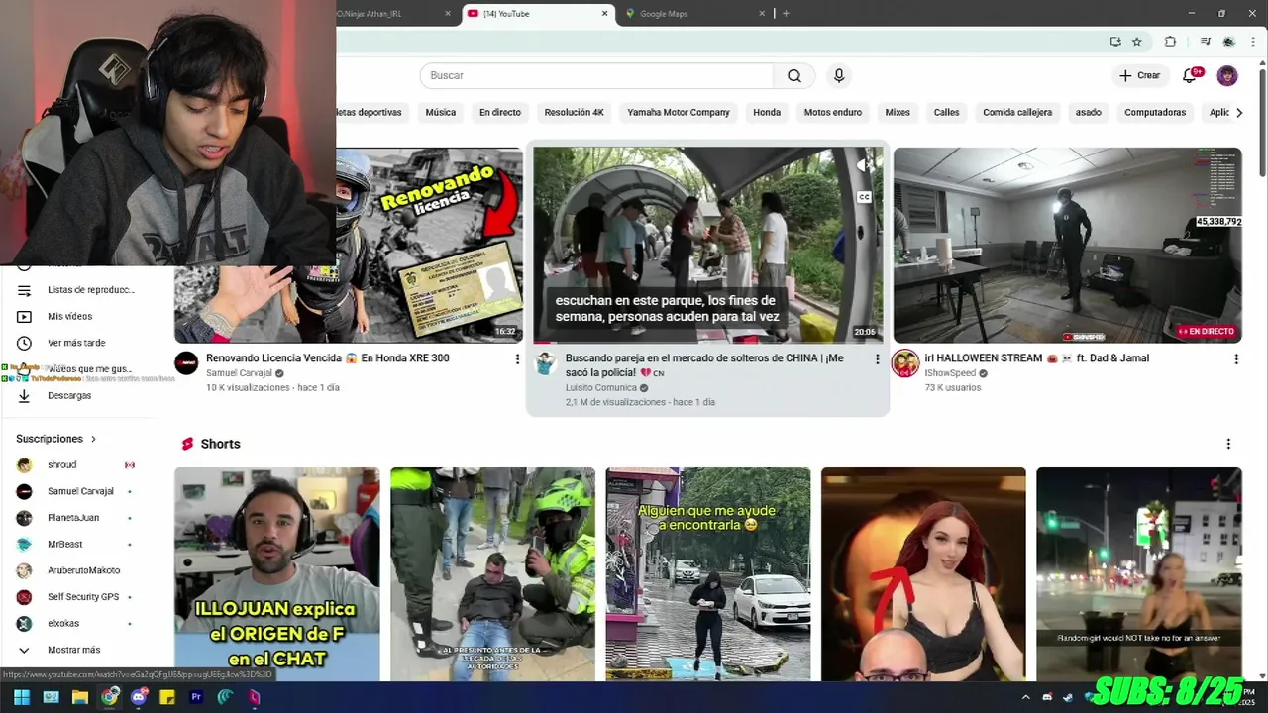Viewport: 1268px width, 713px height.
Task: Open the Chrome profile avatar
Action: point(1229,42)
